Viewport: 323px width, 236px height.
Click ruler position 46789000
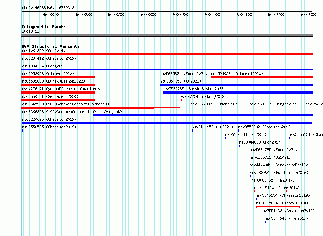point(211,15)
